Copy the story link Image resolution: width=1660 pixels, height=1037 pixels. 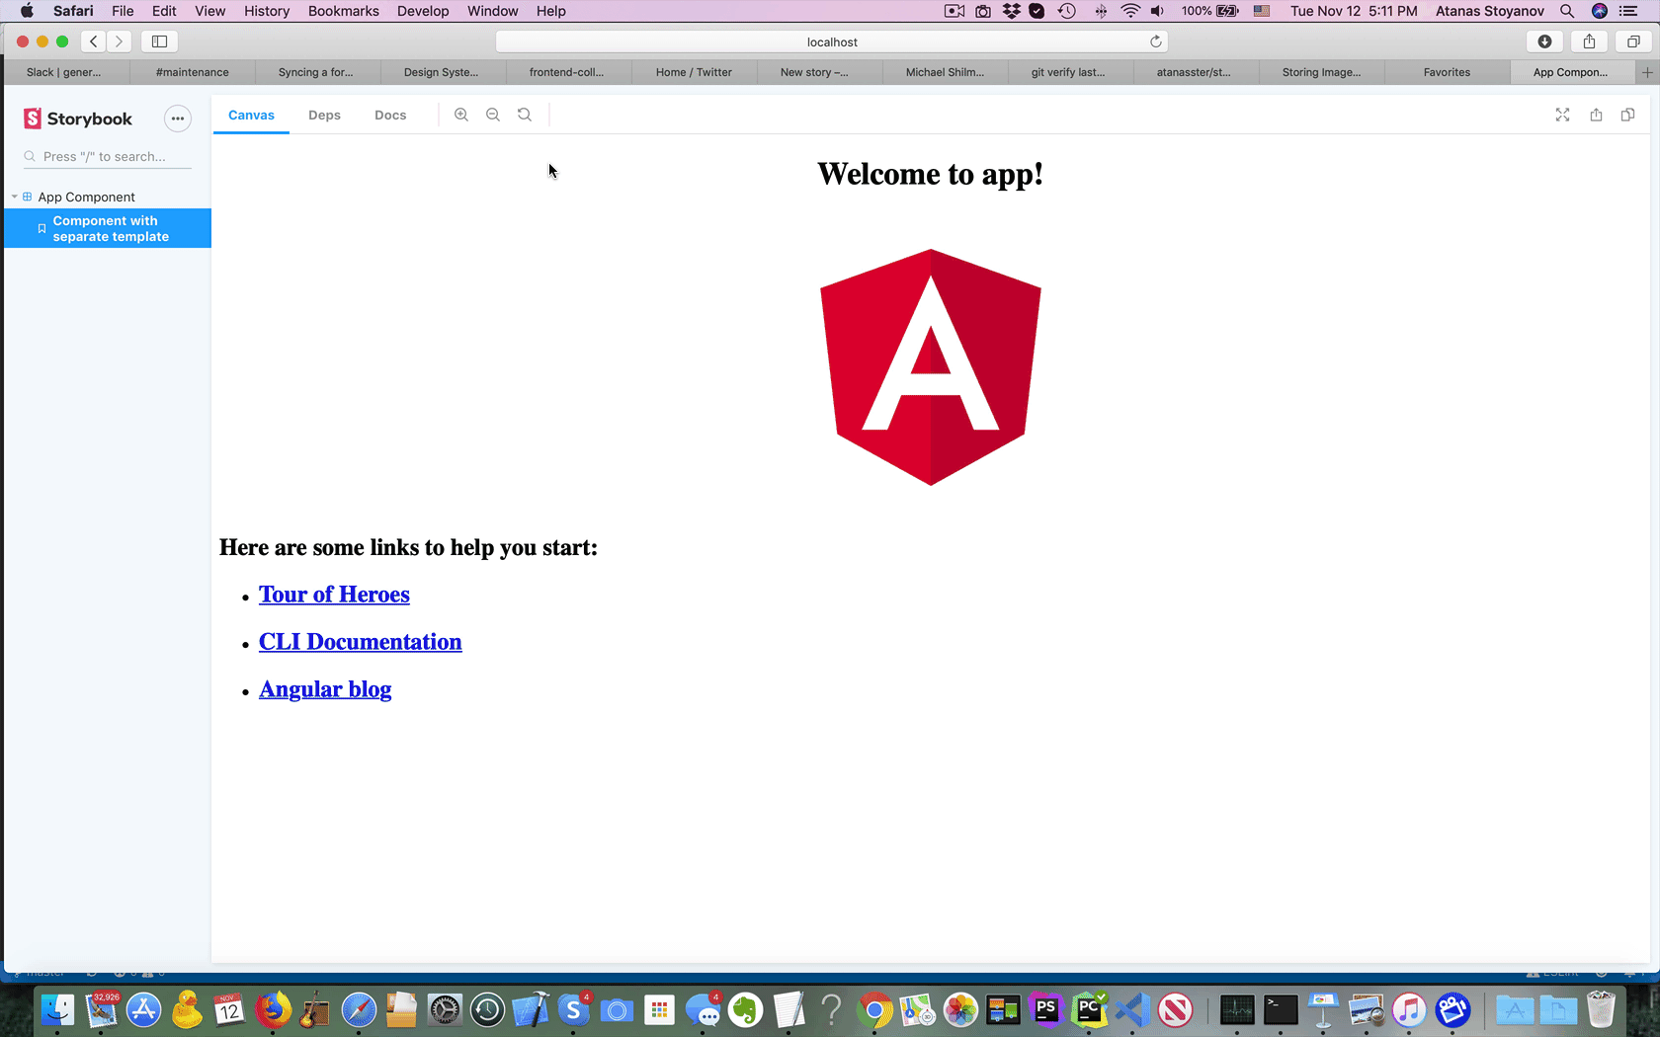tap(1627, 115)
